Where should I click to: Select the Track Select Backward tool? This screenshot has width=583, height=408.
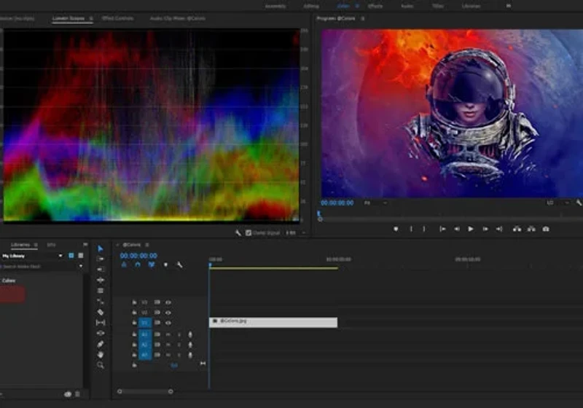(x=101, y=269)
